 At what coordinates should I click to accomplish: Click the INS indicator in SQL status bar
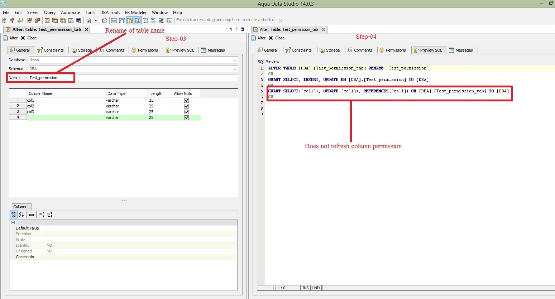tap(306, 288)
